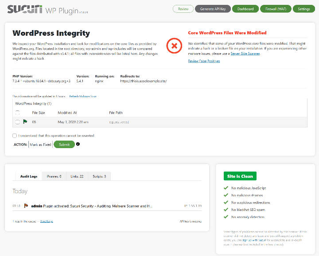The width and height of the screenshot is (319, 256).
Task: Open the Review False Positives link
Action: pyautogui.click(x=204, y=61)
